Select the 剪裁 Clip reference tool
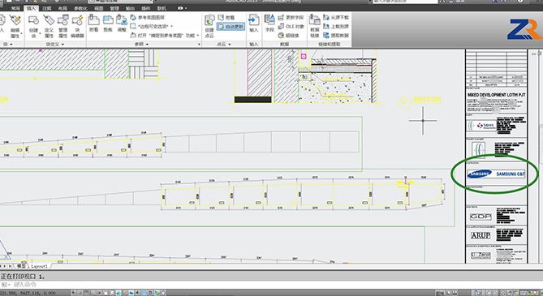 tap(108, 24)
